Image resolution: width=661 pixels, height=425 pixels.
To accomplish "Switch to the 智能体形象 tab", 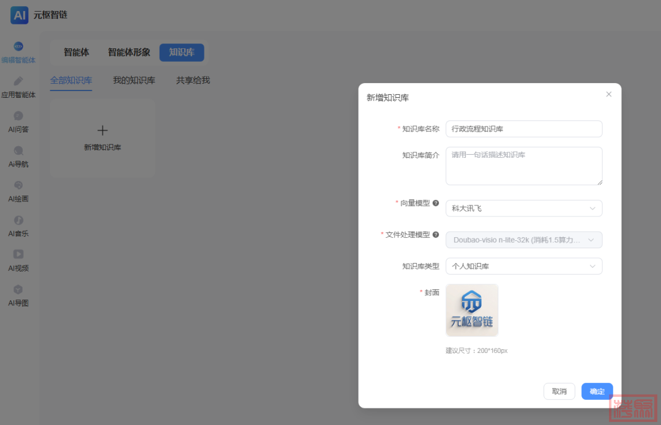I will point(129,53).
